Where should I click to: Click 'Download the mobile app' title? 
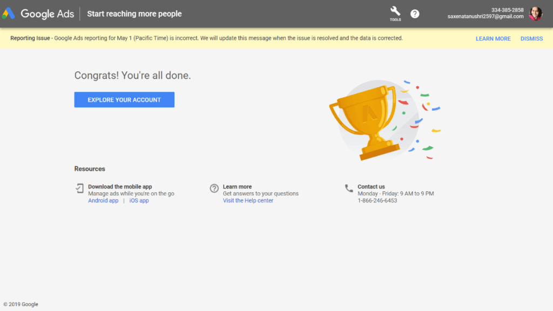point(120,187)
